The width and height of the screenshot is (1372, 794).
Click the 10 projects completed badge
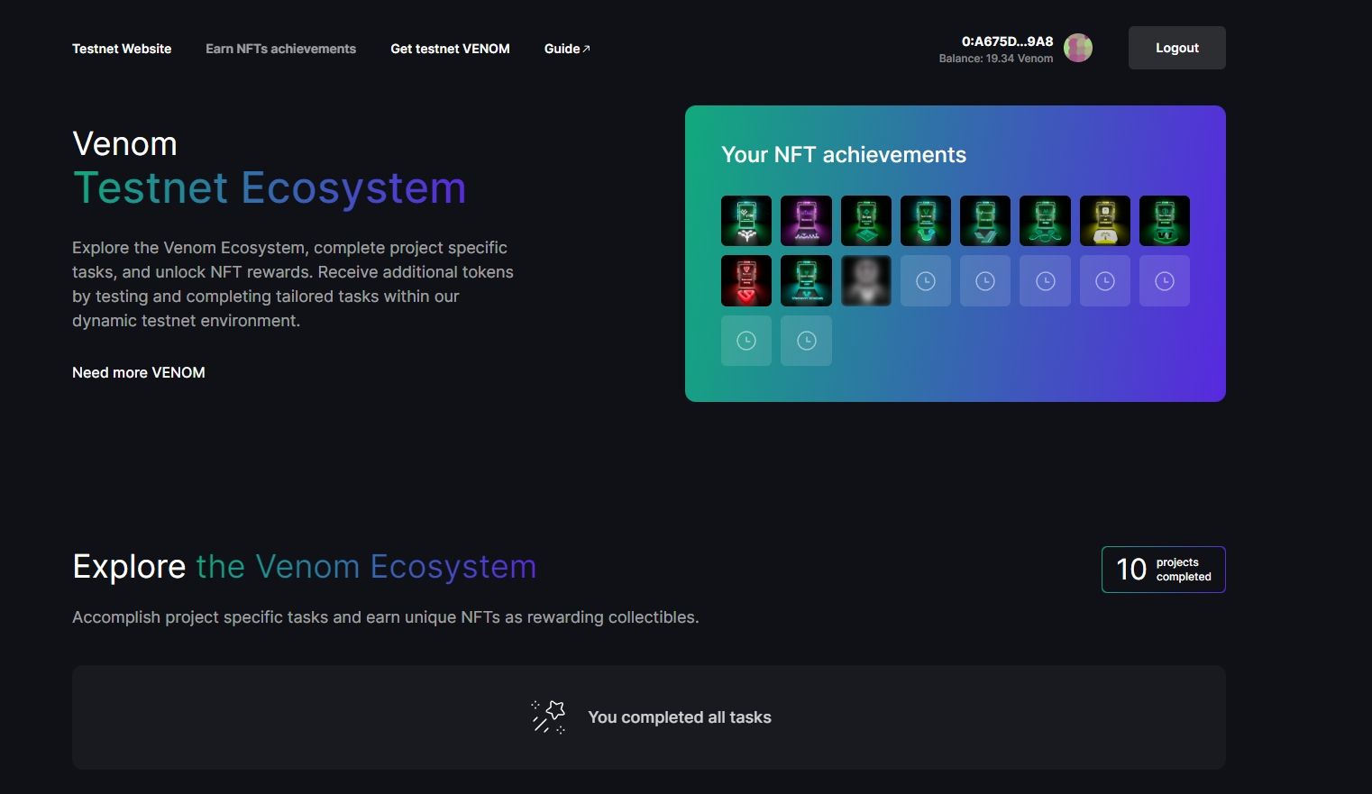pos(1163,570)
